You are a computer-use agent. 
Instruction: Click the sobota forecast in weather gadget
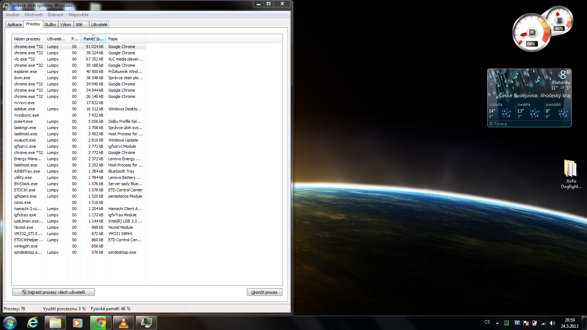500,110
